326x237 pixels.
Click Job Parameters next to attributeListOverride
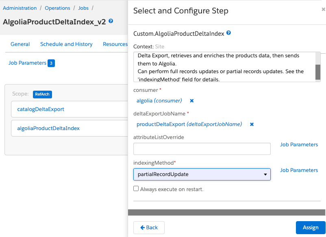(299, 144)
